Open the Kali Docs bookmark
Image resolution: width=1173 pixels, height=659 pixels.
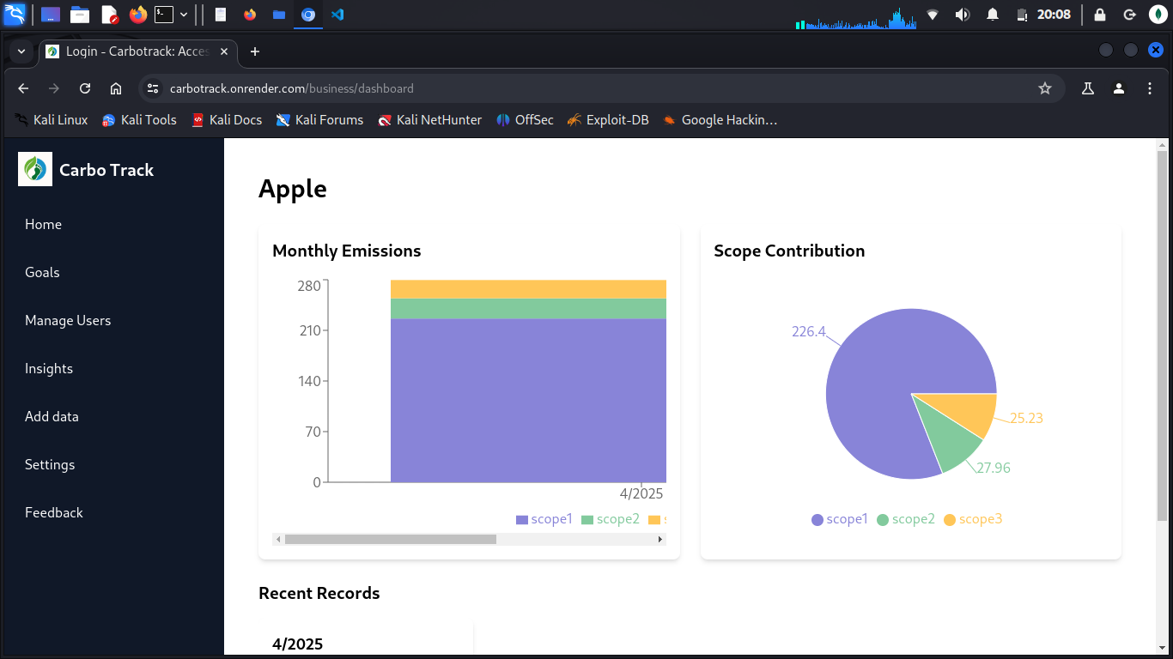point(227,120)
